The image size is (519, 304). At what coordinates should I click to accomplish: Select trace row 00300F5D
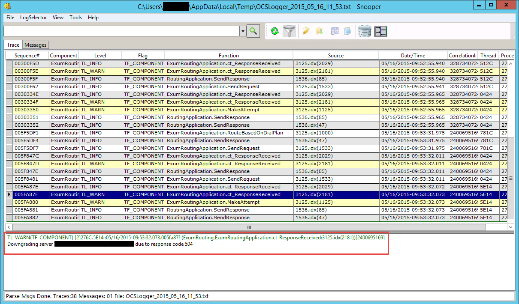click(256, 63)
